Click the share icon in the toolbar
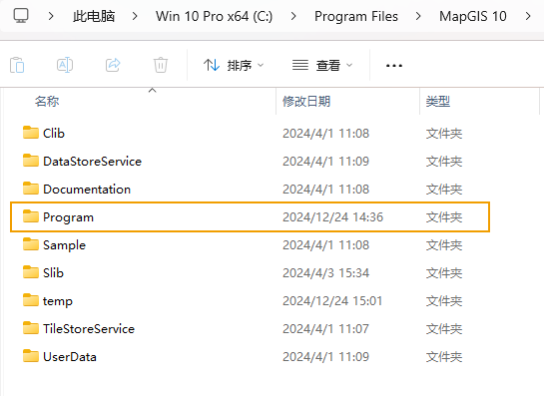Screen dimensions: 544x396 pos(113,65)
